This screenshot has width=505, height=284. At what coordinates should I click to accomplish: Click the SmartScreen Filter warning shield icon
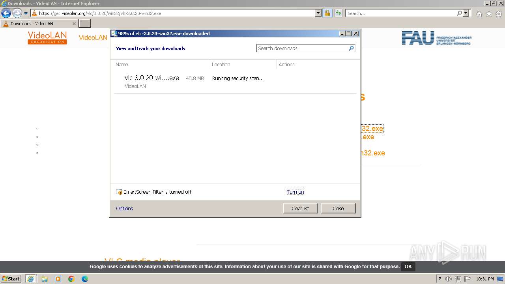[119, 192]
